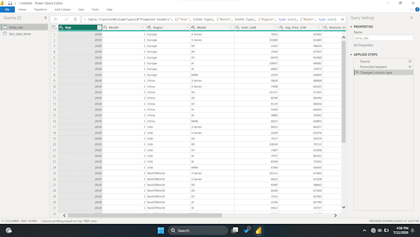Open Promoted headers step settings gear
The image size is (420, 237).
pos(410,67)
